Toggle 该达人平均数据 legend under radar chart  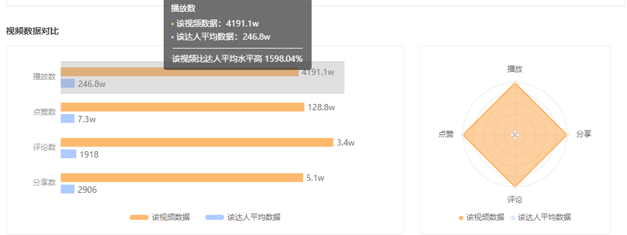tap(541, 217)
